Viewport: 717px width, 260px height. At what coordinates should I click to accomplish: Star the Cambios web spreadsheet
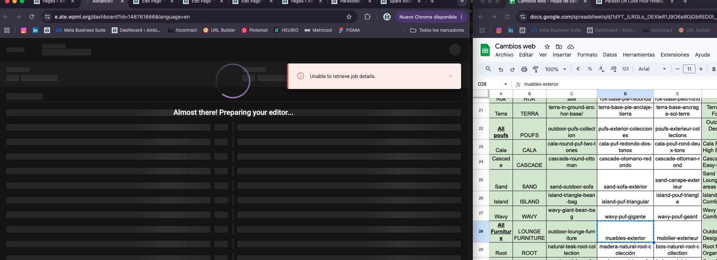coord(547,47)
